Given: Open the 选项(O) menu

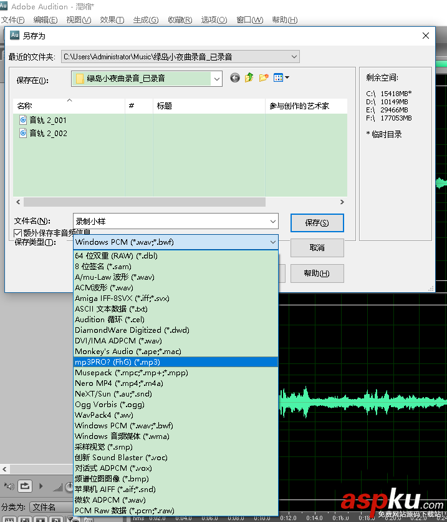Looking at the screenshot, I should coord(214,20).
